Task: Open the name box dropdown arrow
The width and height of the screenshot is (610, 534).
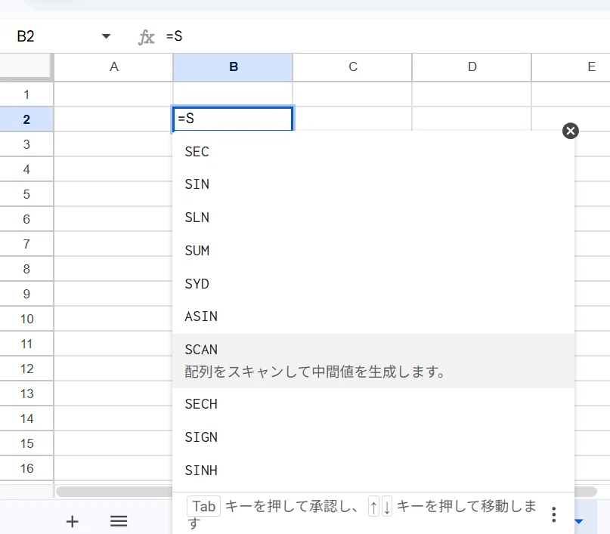Action: pyautogui.click(x=106, y=36)
